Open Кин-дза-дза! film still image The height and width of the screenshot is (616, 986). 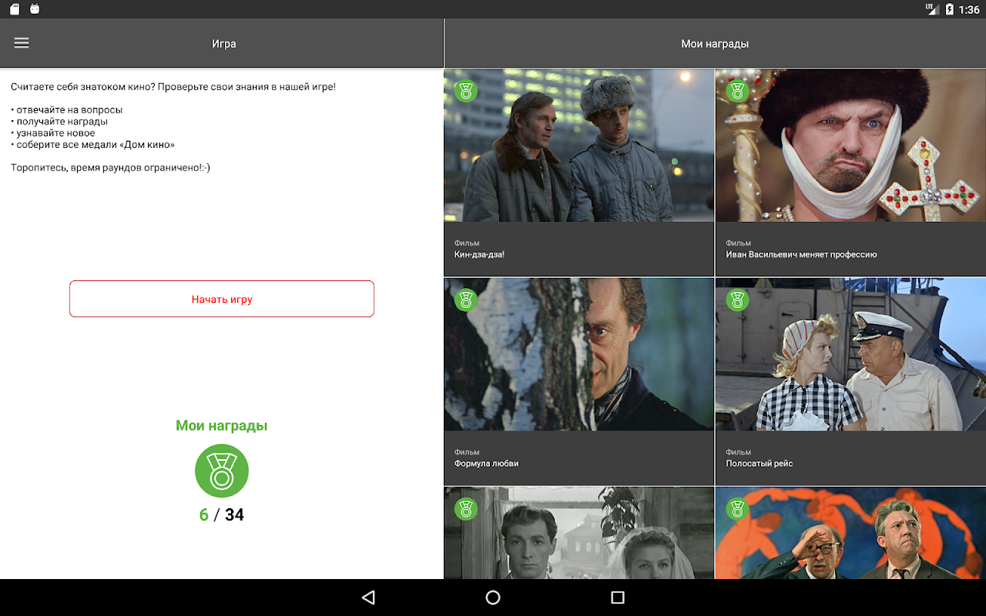pos(579,146)
